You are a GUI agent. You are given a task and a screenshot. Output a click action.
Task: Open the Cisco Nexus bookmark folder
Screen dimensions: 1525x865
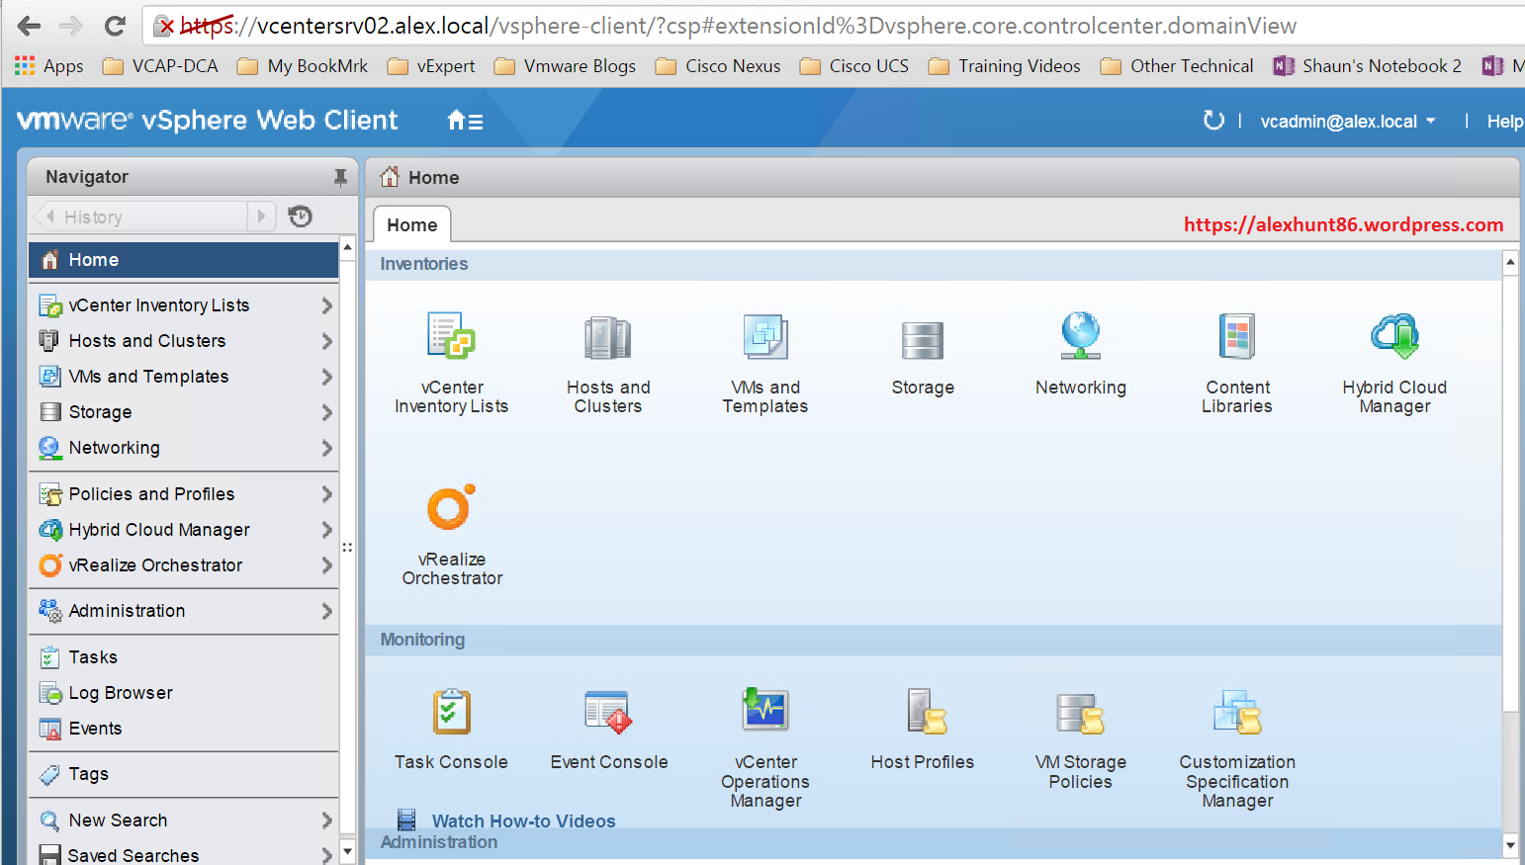(719, 66)
